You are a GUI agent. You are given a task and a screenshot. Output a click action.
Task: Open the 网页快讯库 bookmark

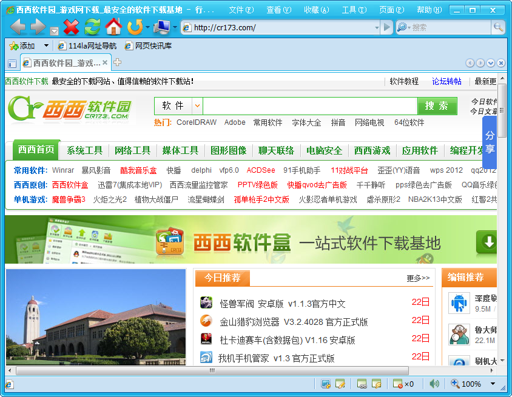[148, 46]
